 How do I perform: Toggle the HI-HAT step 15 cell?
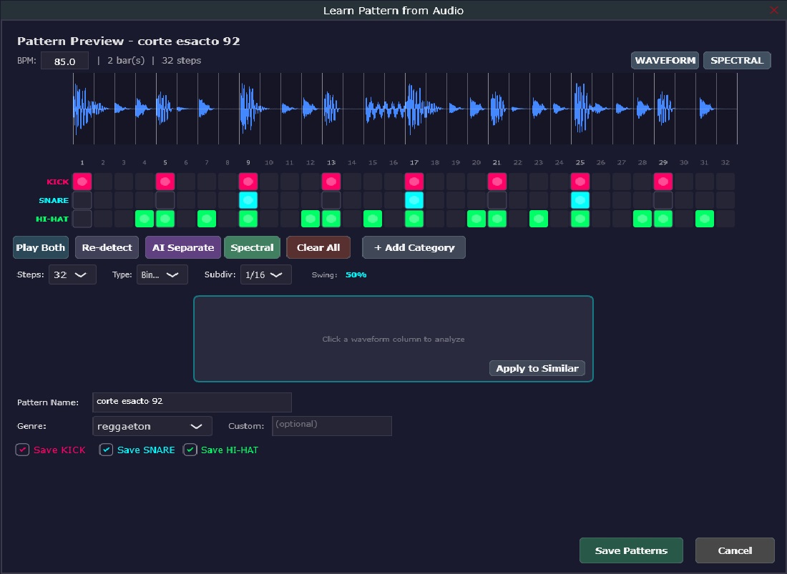coord(373,219)
